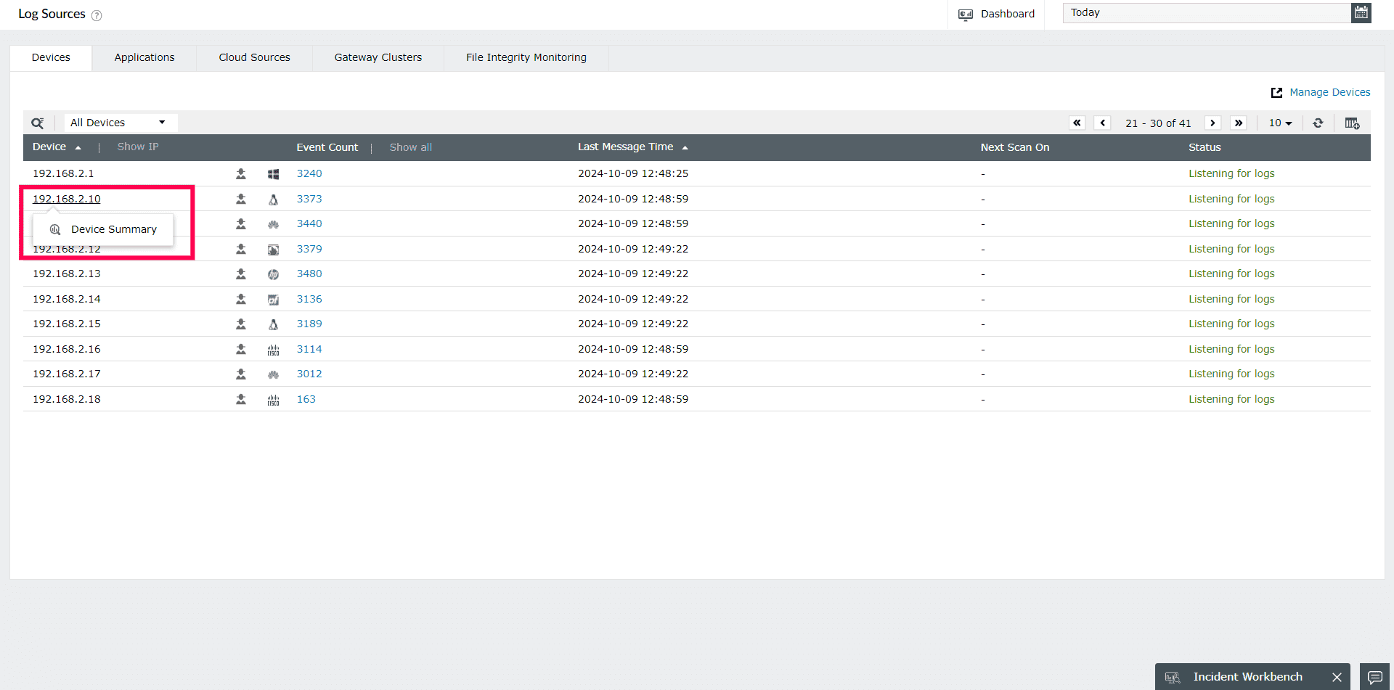Image resolution: width=1394 pixels, height=690 pixels.
Task: Go to the first page of devices
Action: click(x=1077, y=123)
